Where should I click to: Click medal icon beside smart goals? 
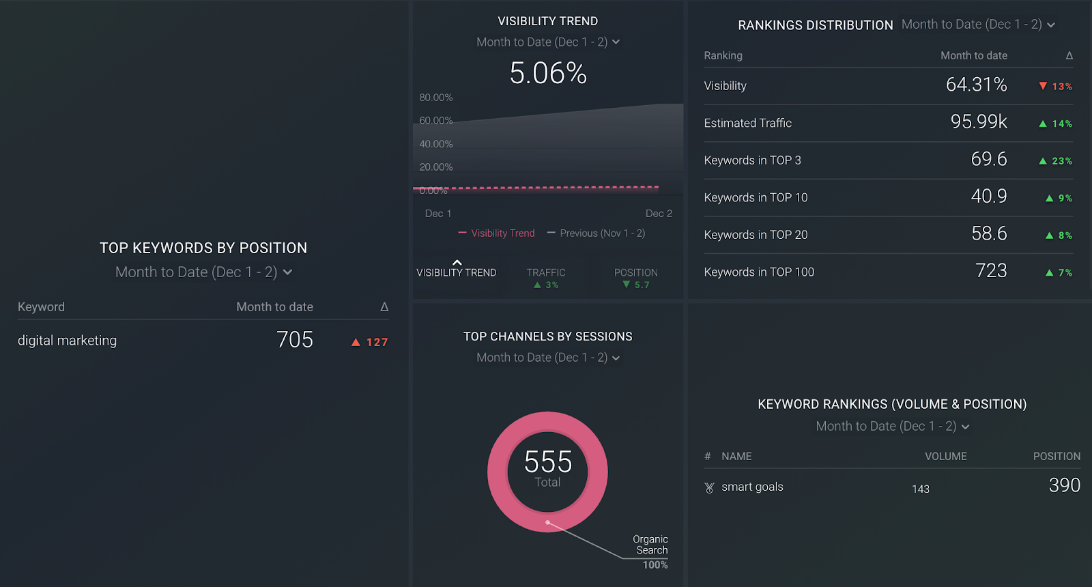(709, 488)
